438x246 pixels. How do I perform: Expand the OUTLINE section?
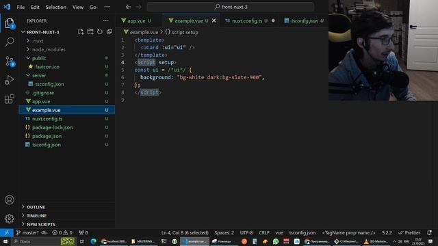coord(36,207)
